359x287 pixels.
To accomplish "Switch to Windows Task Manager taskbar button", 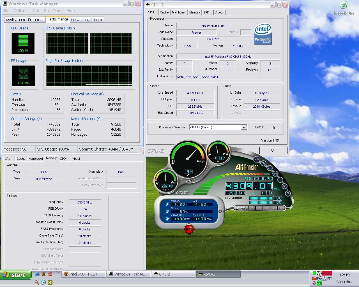I will (128, 274).
